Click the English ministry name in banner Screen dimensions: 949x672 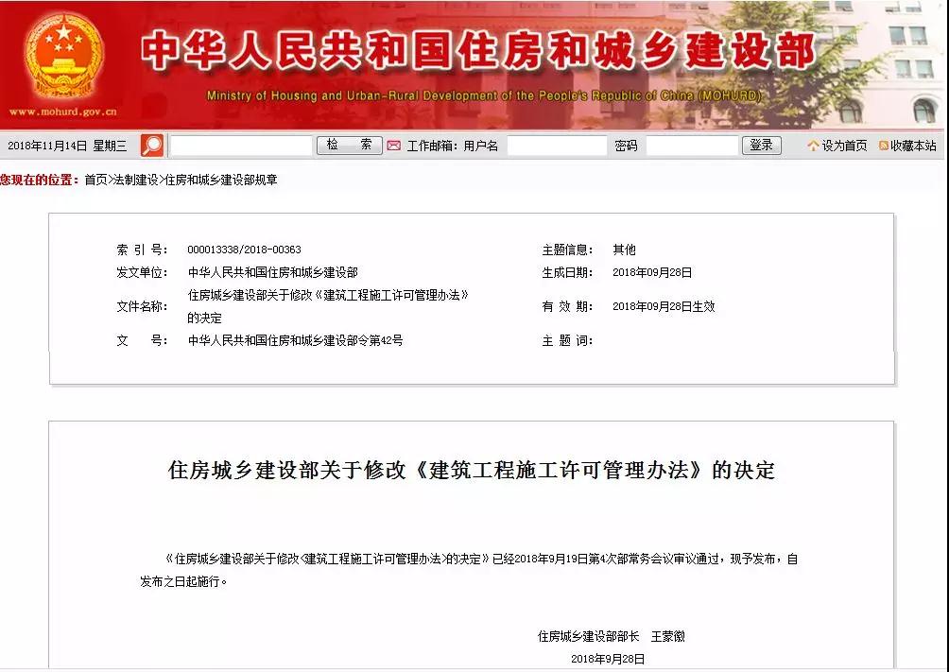coord(484,95)
